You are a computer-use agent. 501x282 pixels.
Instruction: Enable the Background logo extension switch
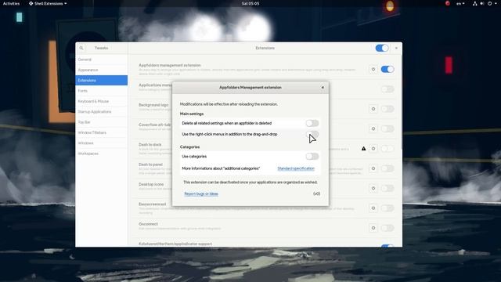pyautogui.click(x=387, y=109)
